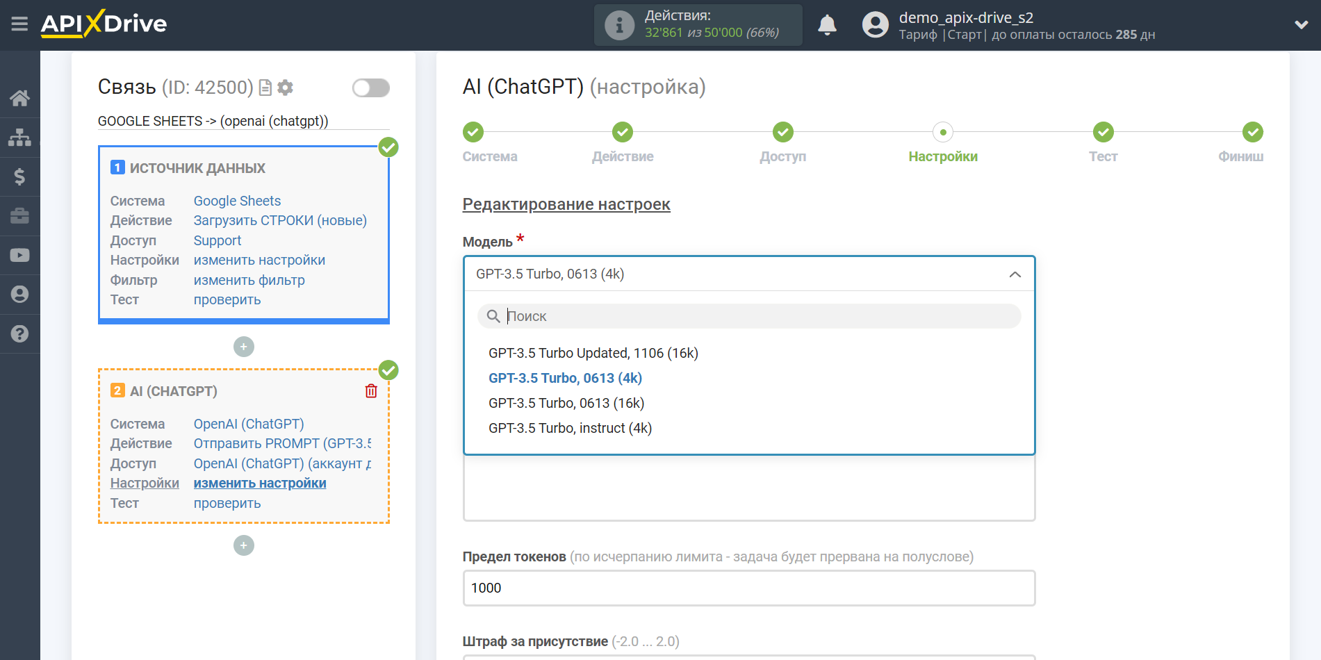Go to Настройки step

[x=943, y=132]
